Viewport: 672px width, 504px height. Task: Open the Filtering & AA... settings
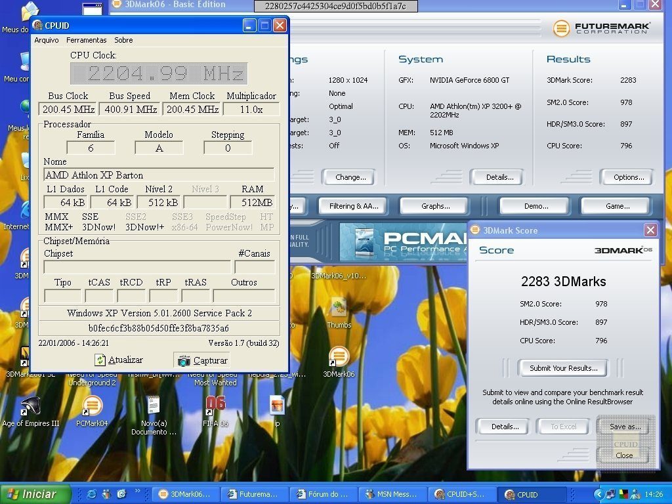tap(354, 206)
